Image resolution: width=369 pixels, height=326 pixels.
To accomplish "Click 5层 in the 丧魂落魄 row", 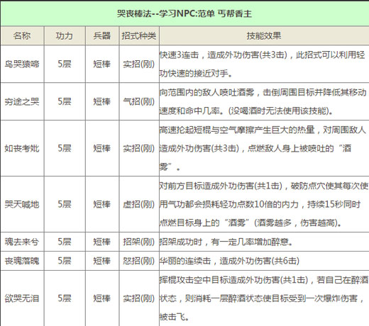I will [x=65, y=261].
